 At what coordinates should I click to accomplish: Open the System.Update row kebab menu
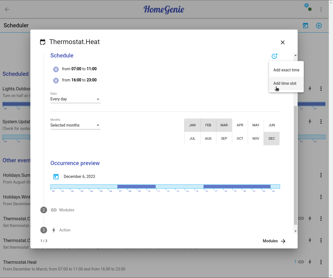[x=321, y=122]
